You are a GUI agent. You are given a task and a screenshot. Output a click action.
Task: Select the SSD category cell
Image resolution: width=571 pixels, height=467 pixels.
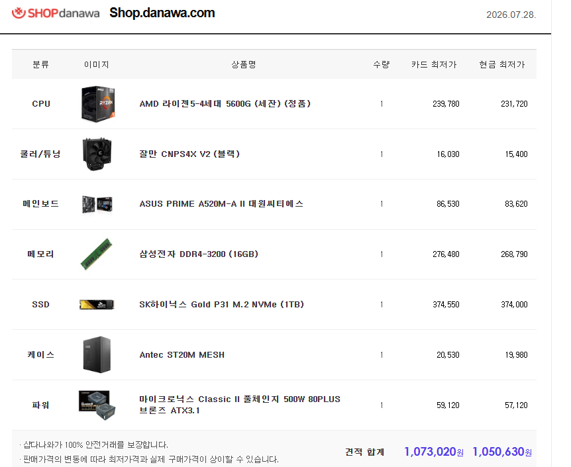pos(41,305)
